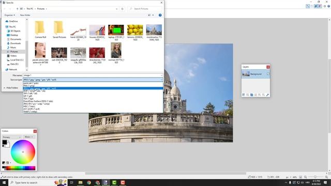Close the Colors panel
The width and height of the screenshot is (331, 186).
[35, 131]
